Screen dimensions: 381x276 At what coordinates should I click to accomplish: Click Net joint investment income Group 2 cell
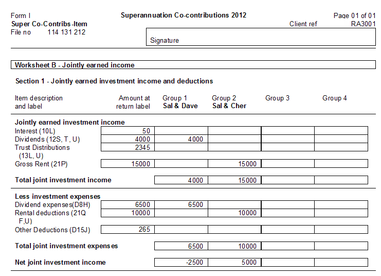tap(234, 262)
